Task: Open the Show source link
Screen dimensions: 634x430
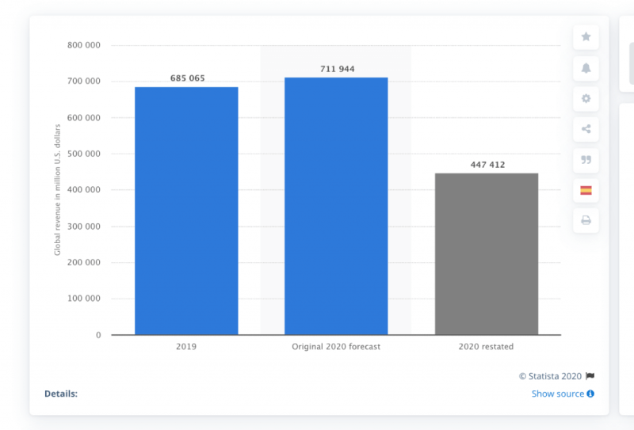Action: click(x=557, y=394)
